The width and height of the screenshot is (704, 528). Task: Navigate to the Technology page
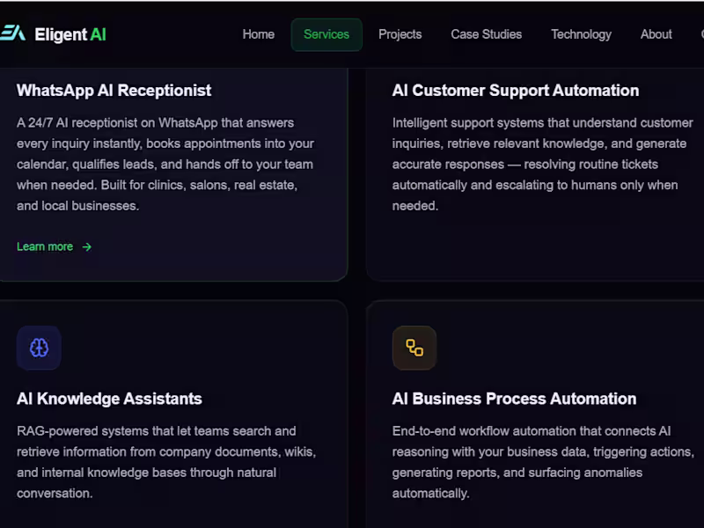[x=581, y=34]
